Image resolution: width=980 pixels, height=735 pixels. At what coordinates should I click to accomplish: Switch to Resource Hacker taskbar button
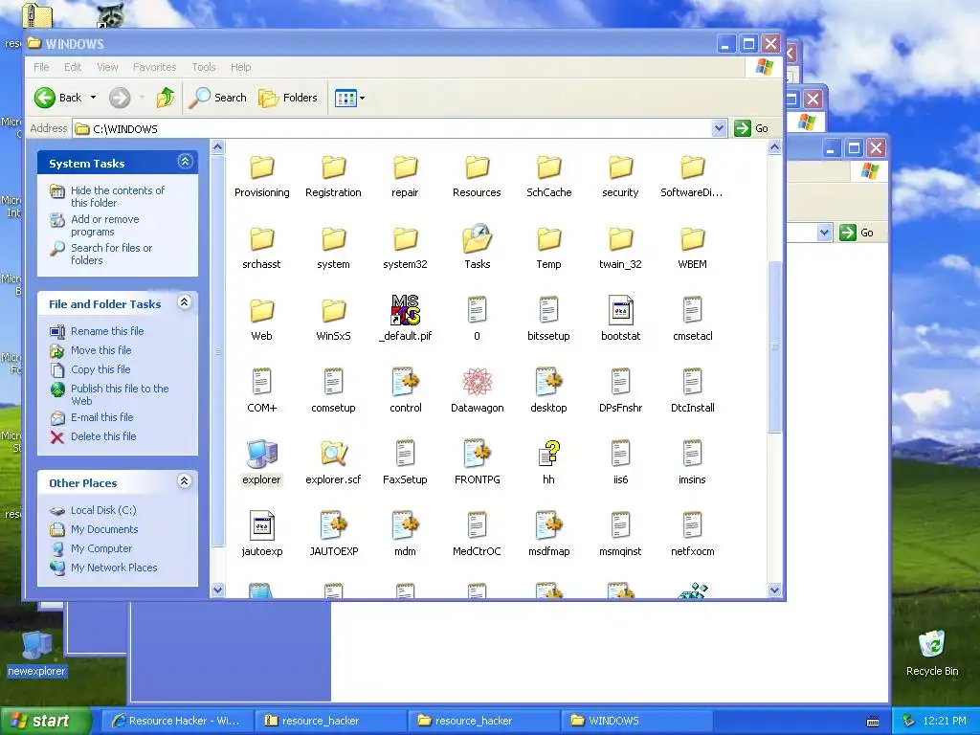coord(177,721)
